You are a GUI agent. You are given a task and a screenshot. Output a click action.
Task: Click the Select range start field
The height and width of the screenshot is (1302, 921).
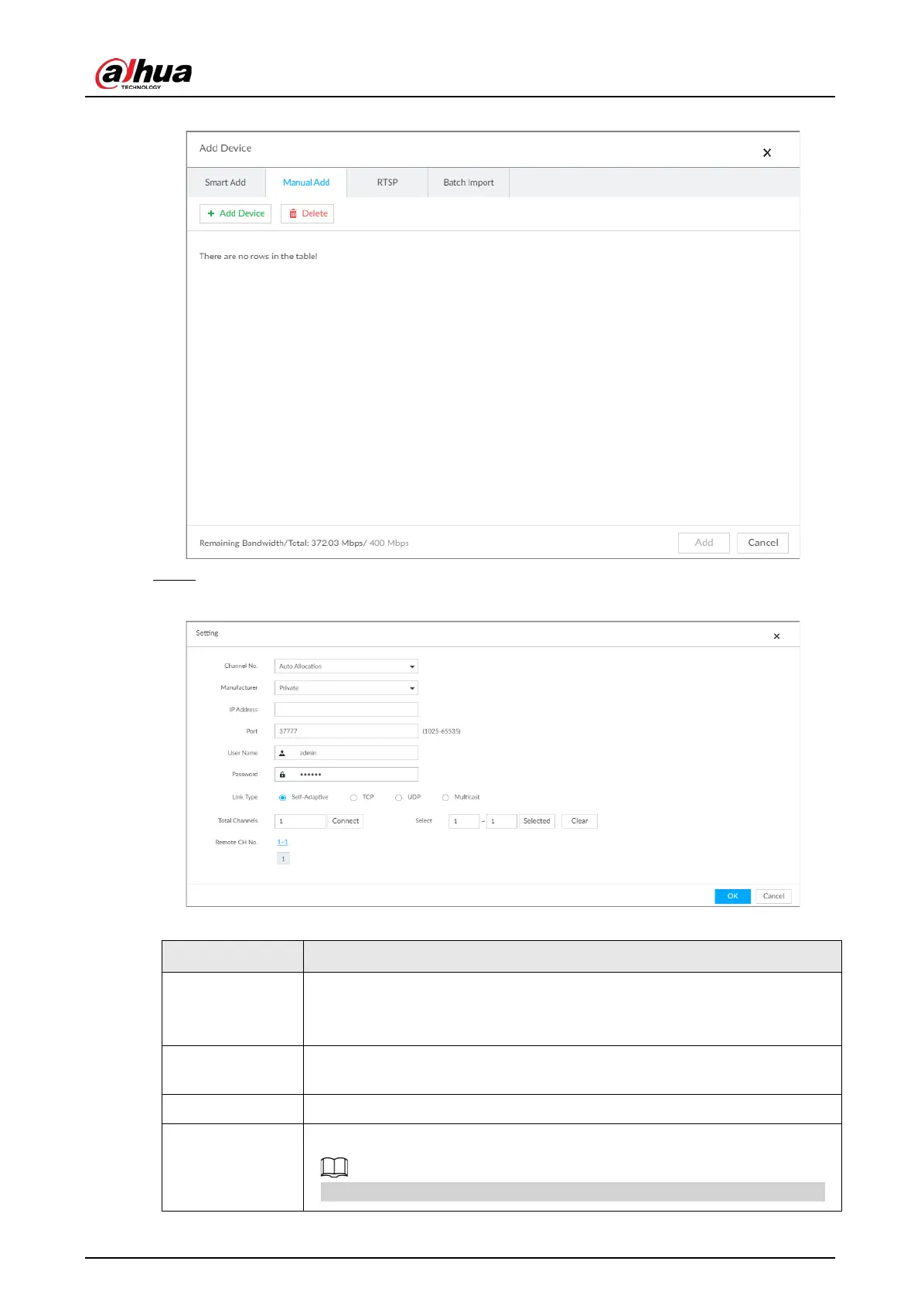click(464, 821)
